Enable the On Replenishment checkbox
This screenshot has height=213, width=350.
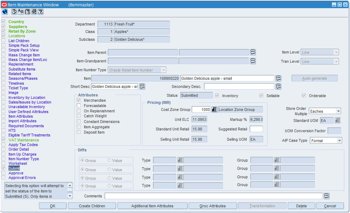point(79,111)
